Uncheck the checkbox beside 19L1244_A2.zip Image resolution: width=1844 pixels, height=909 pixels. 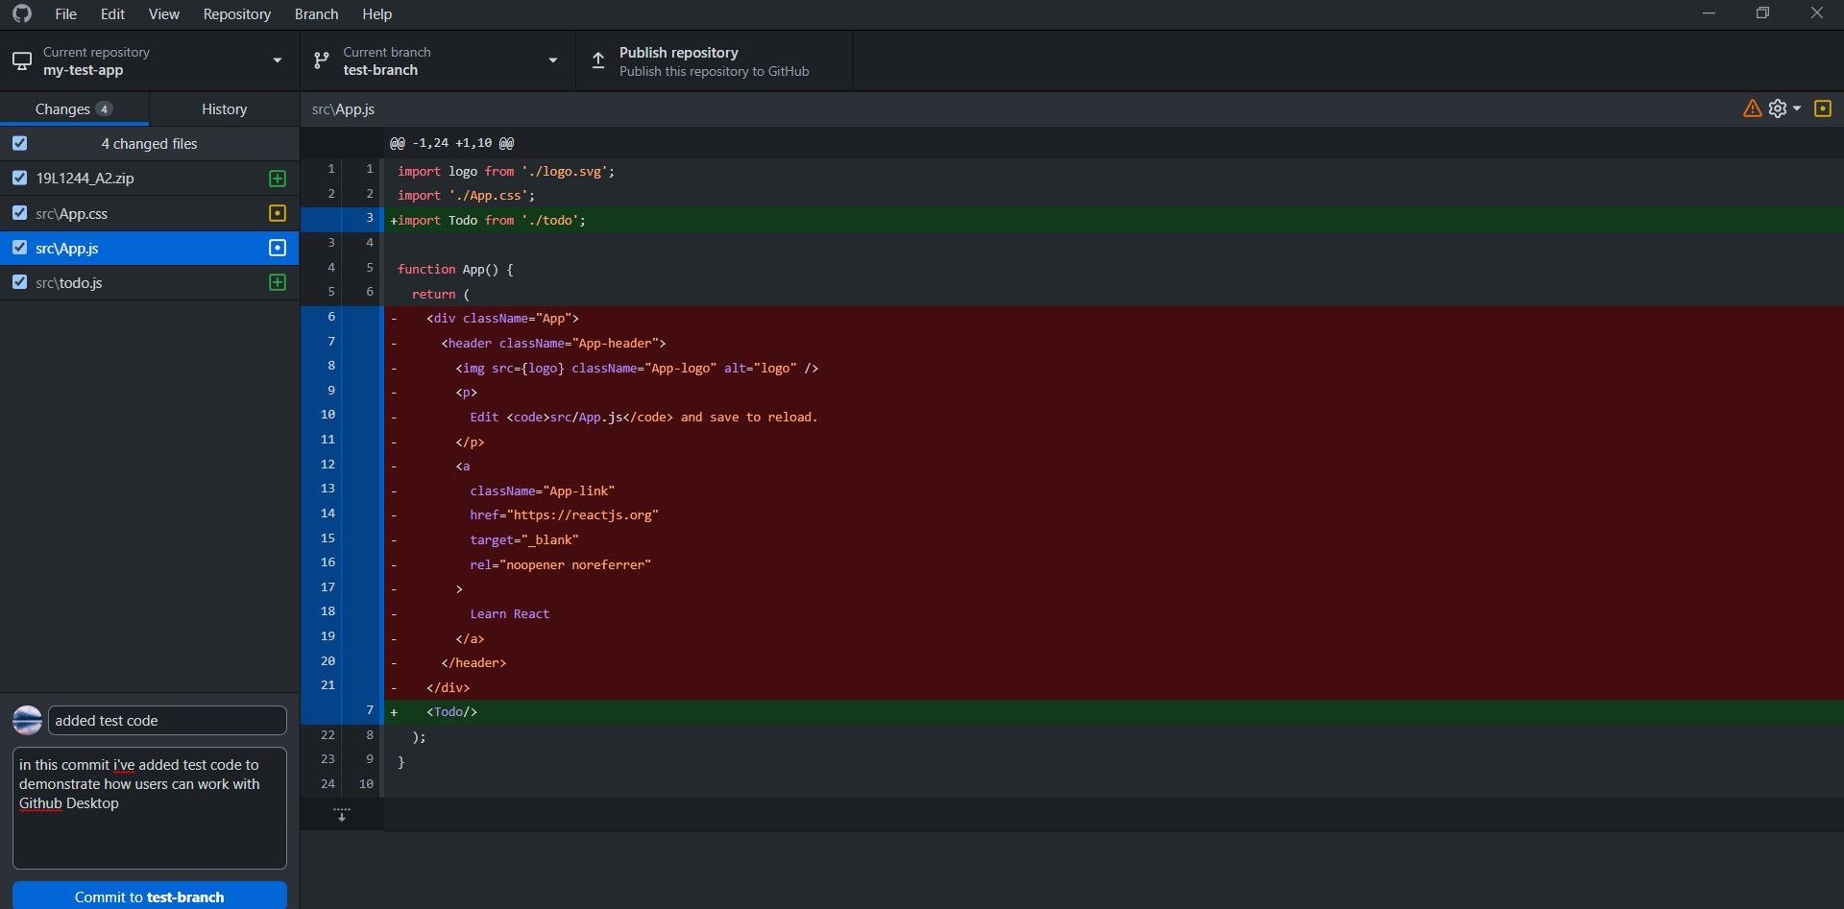pyautogui.click(x=20, y=179)
